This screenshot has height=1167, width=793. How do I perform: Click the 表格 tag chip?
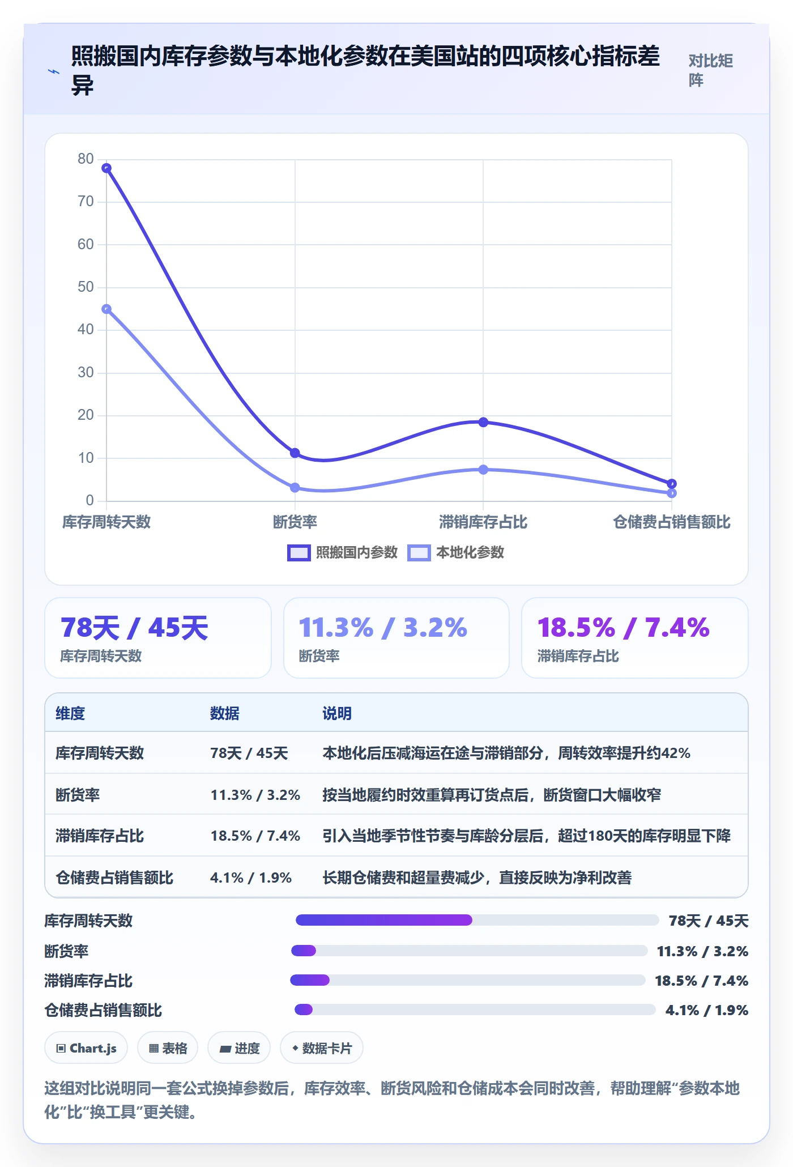pos(168,1048)
